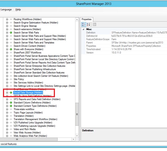The width and height of the screenshot is (167, 151).
Task: Click gray icon beside Site Policy
Action: point(11,79)
